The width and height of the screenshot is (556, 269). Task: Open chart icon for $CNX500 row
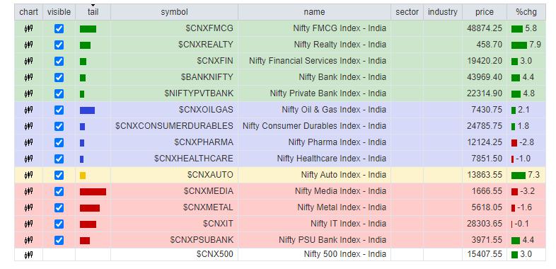[x=29, y=254]
